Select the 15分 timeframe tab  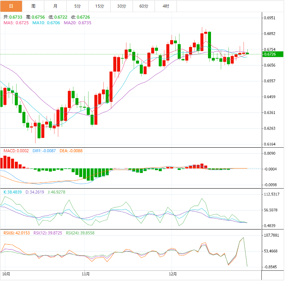(100, 6)
